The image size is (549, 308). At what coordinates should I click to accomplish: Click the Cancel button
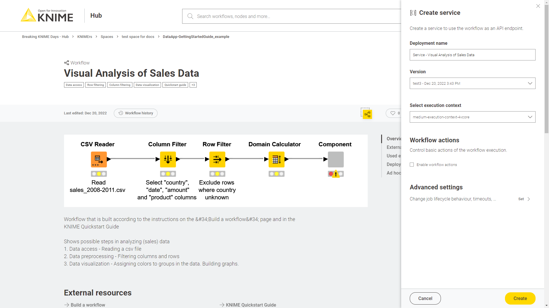point(425,298)
